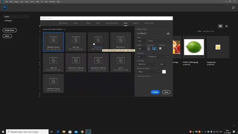Select the Web Minimum preset
The width and height of the screenshot is (238, 134).
pos(120,42)
